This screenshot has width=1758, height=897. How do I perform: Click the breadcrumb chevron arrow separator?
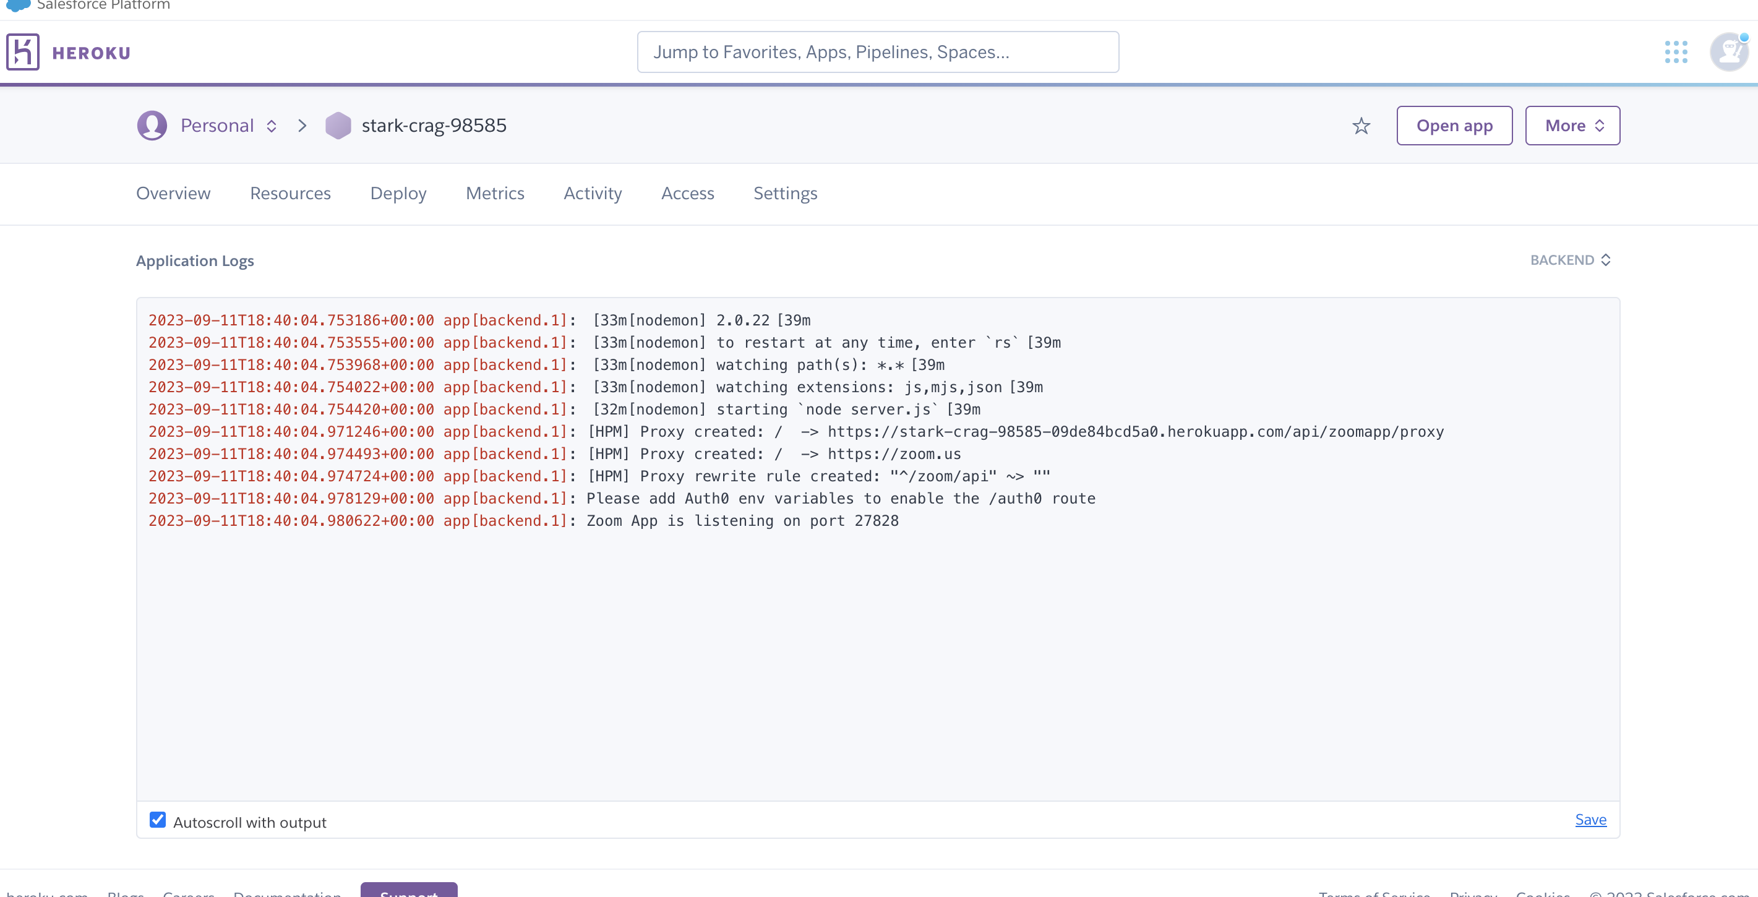tap(302, 126)
